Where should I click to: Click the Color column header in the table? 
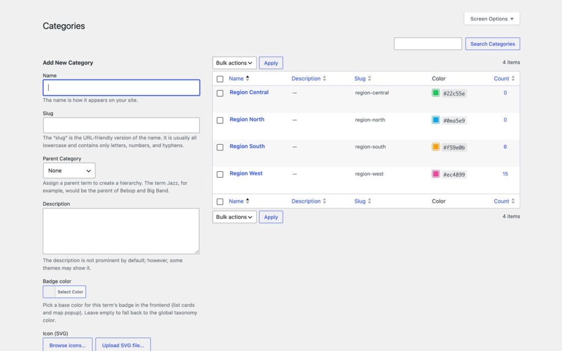[x=439, y=78]
